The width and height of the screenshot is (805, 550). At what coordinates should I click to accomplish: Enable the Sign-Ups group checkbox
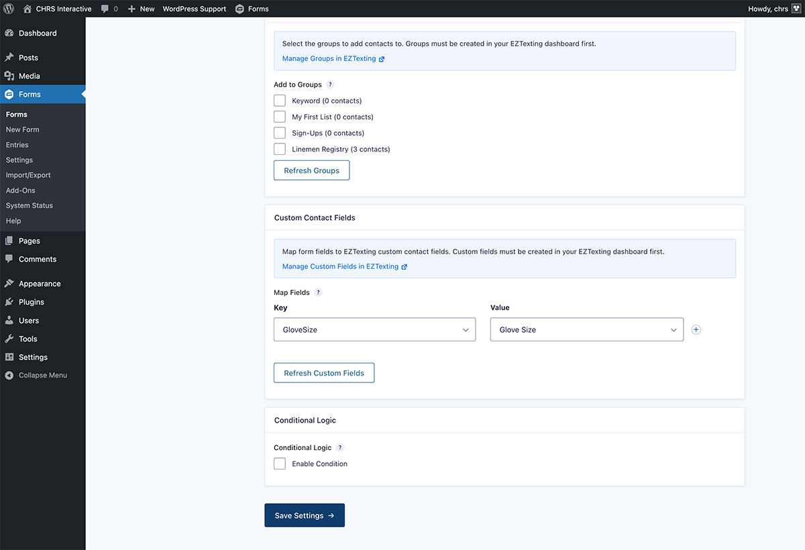tap(279, 132)
